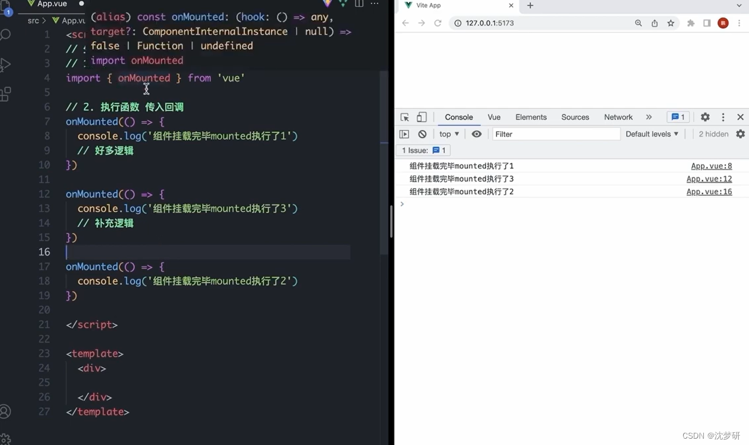Click the red profile avatar
This screenshot has width=749, height=445.
[x=723, y=23]
